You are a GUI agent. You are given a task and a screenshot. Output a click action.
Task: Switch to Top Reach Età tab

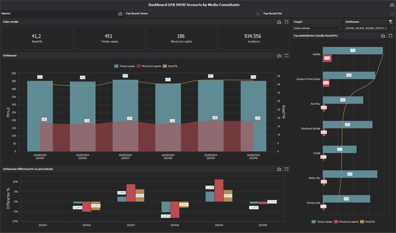point(272,14)
